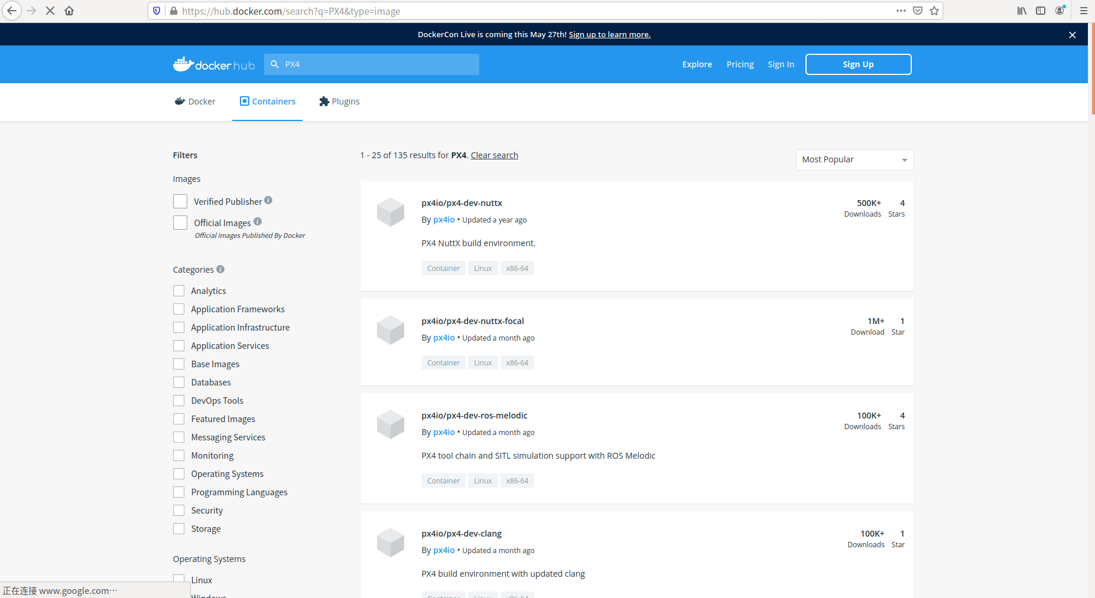This screenshot has height=598, width=1095.
Task: Click the Plugins puzzle-piece icon
Action: (x=324, y=101)
